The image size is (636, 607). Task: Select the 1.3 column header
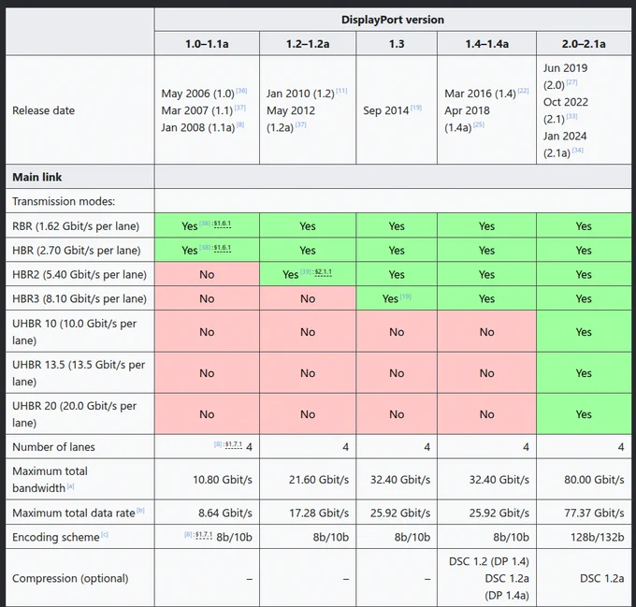click(x=397, y=44)
